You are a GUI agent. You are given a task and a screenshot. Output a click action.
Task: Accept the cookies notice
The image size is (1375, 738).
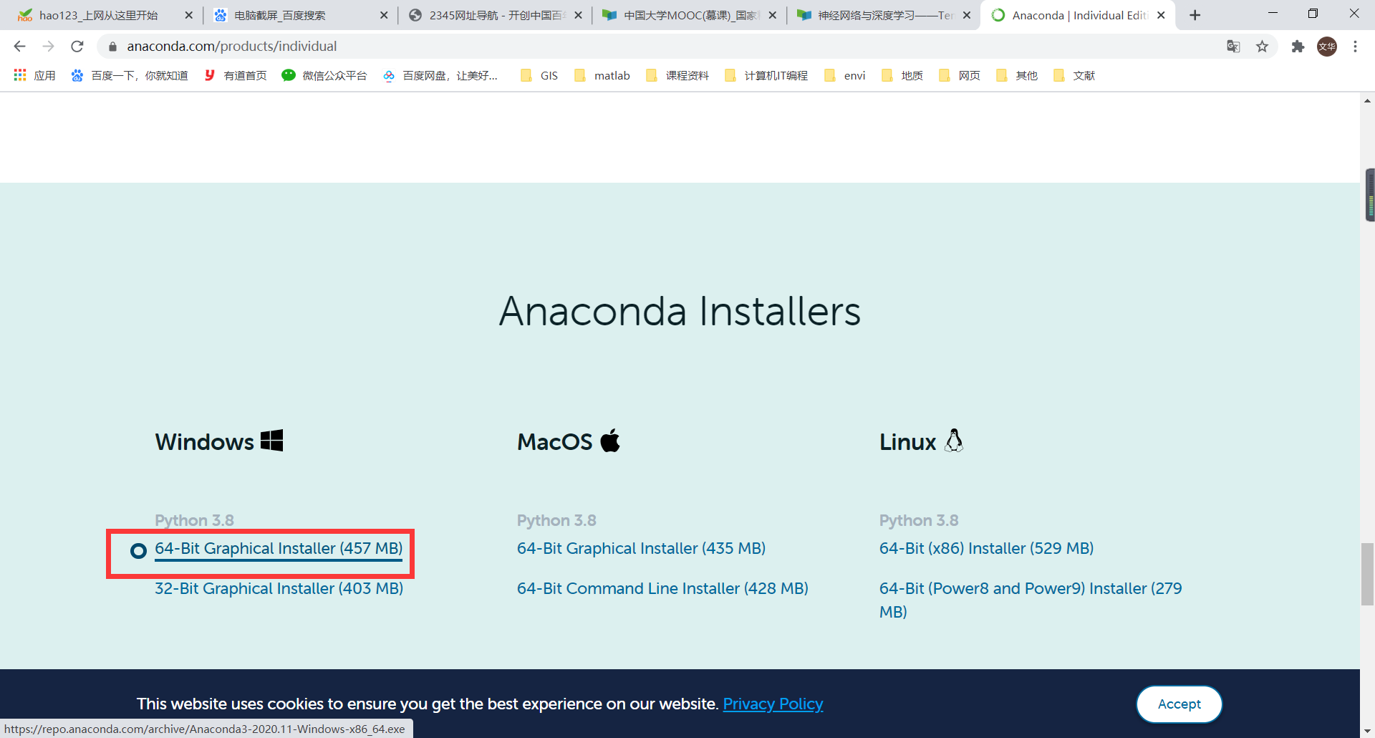1179,704
